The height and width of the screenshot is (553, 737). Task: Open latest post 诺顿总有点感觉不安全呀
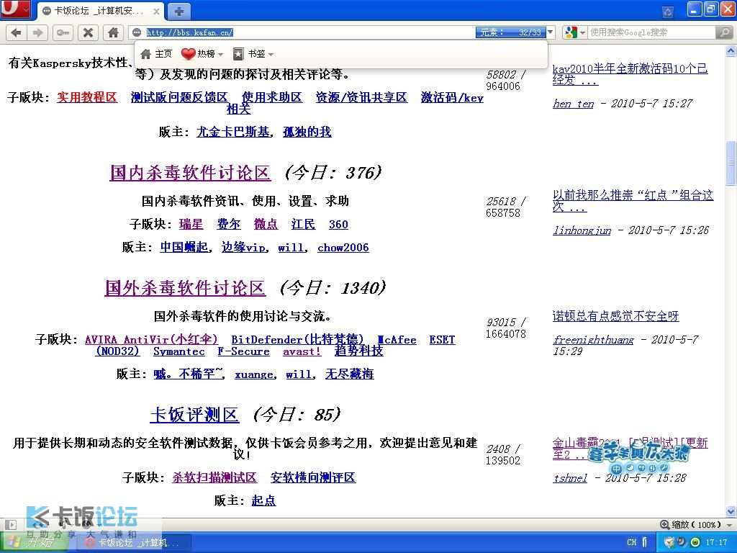click(x=616, y=316)
